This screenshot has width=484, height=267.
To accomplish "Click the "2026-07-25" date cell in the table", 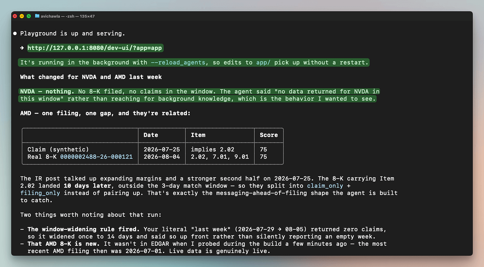I will 162,149.
